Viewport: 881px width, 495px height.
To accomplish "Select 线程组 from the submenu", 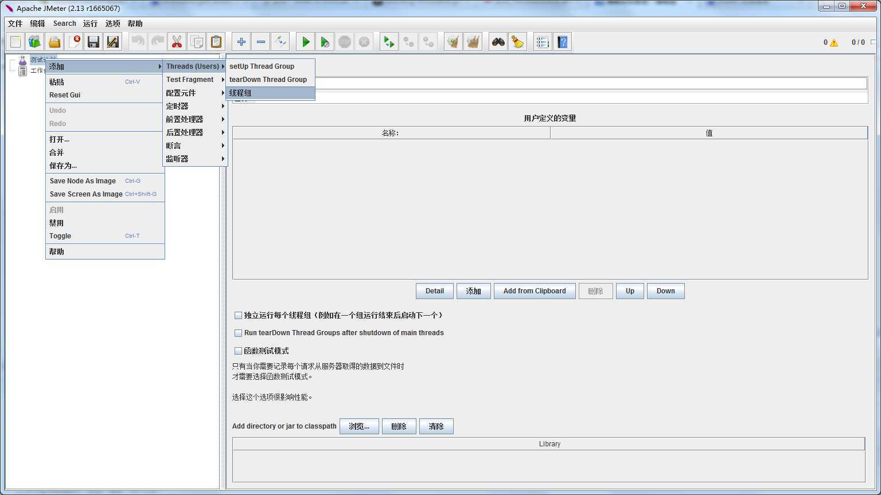I will tap(270, 93).
